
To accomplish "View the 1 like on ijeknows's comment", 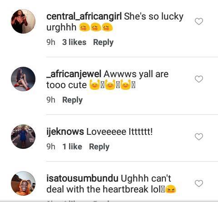I will [x=72, y=147].
